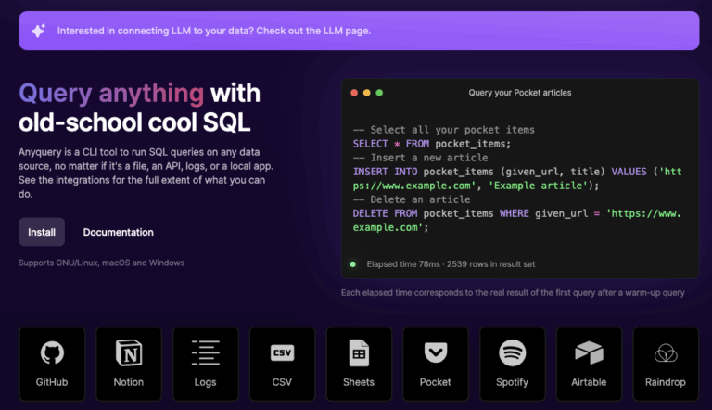Click the green status dot beside elapsed time
This screenshot has width=712, height=410.
point(353,264)
